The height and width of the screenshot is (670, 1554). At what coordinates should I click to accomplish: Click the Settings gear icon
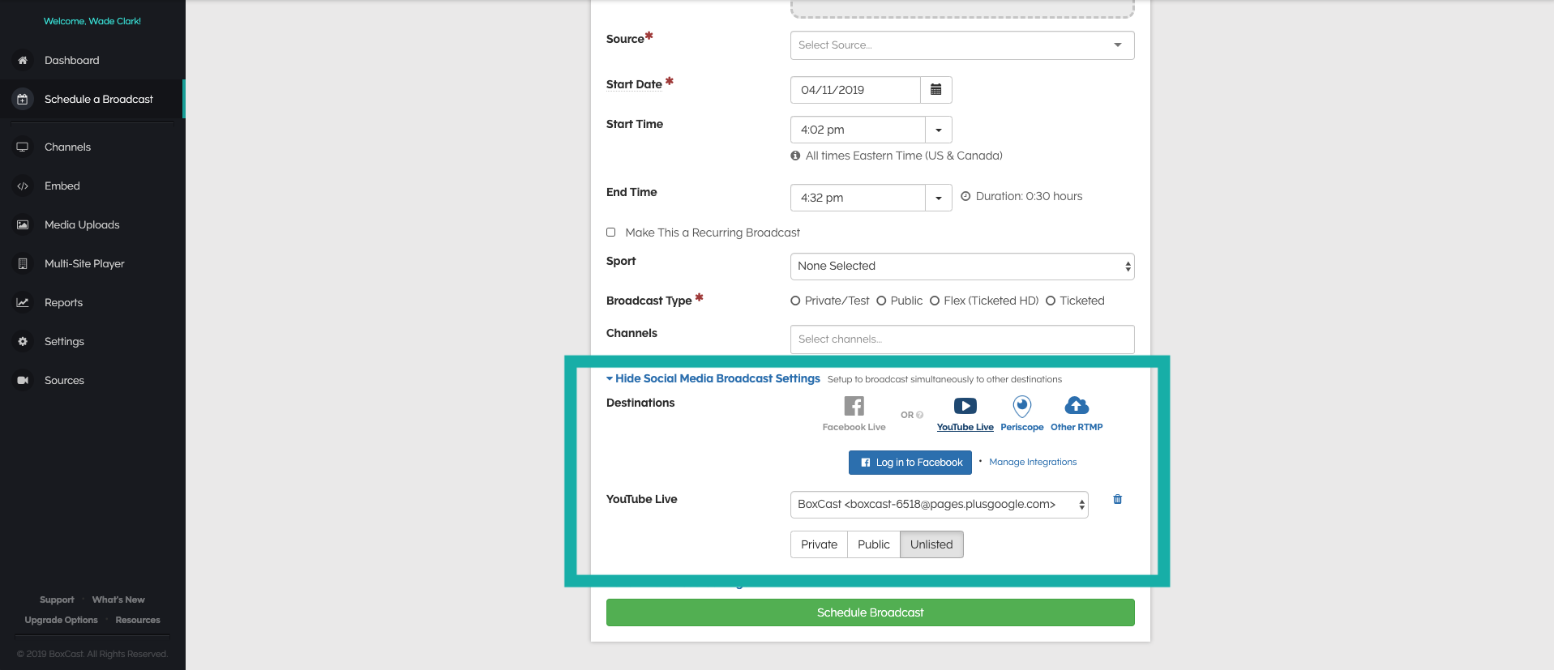click(23, 342)
